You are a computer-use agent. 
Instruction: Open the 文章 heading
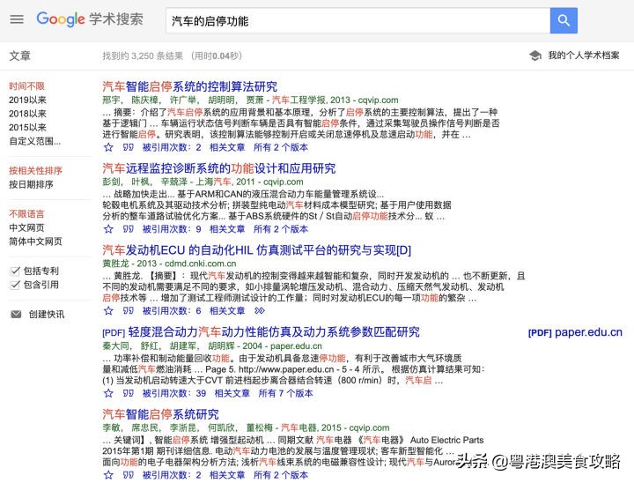pos(19,56)
